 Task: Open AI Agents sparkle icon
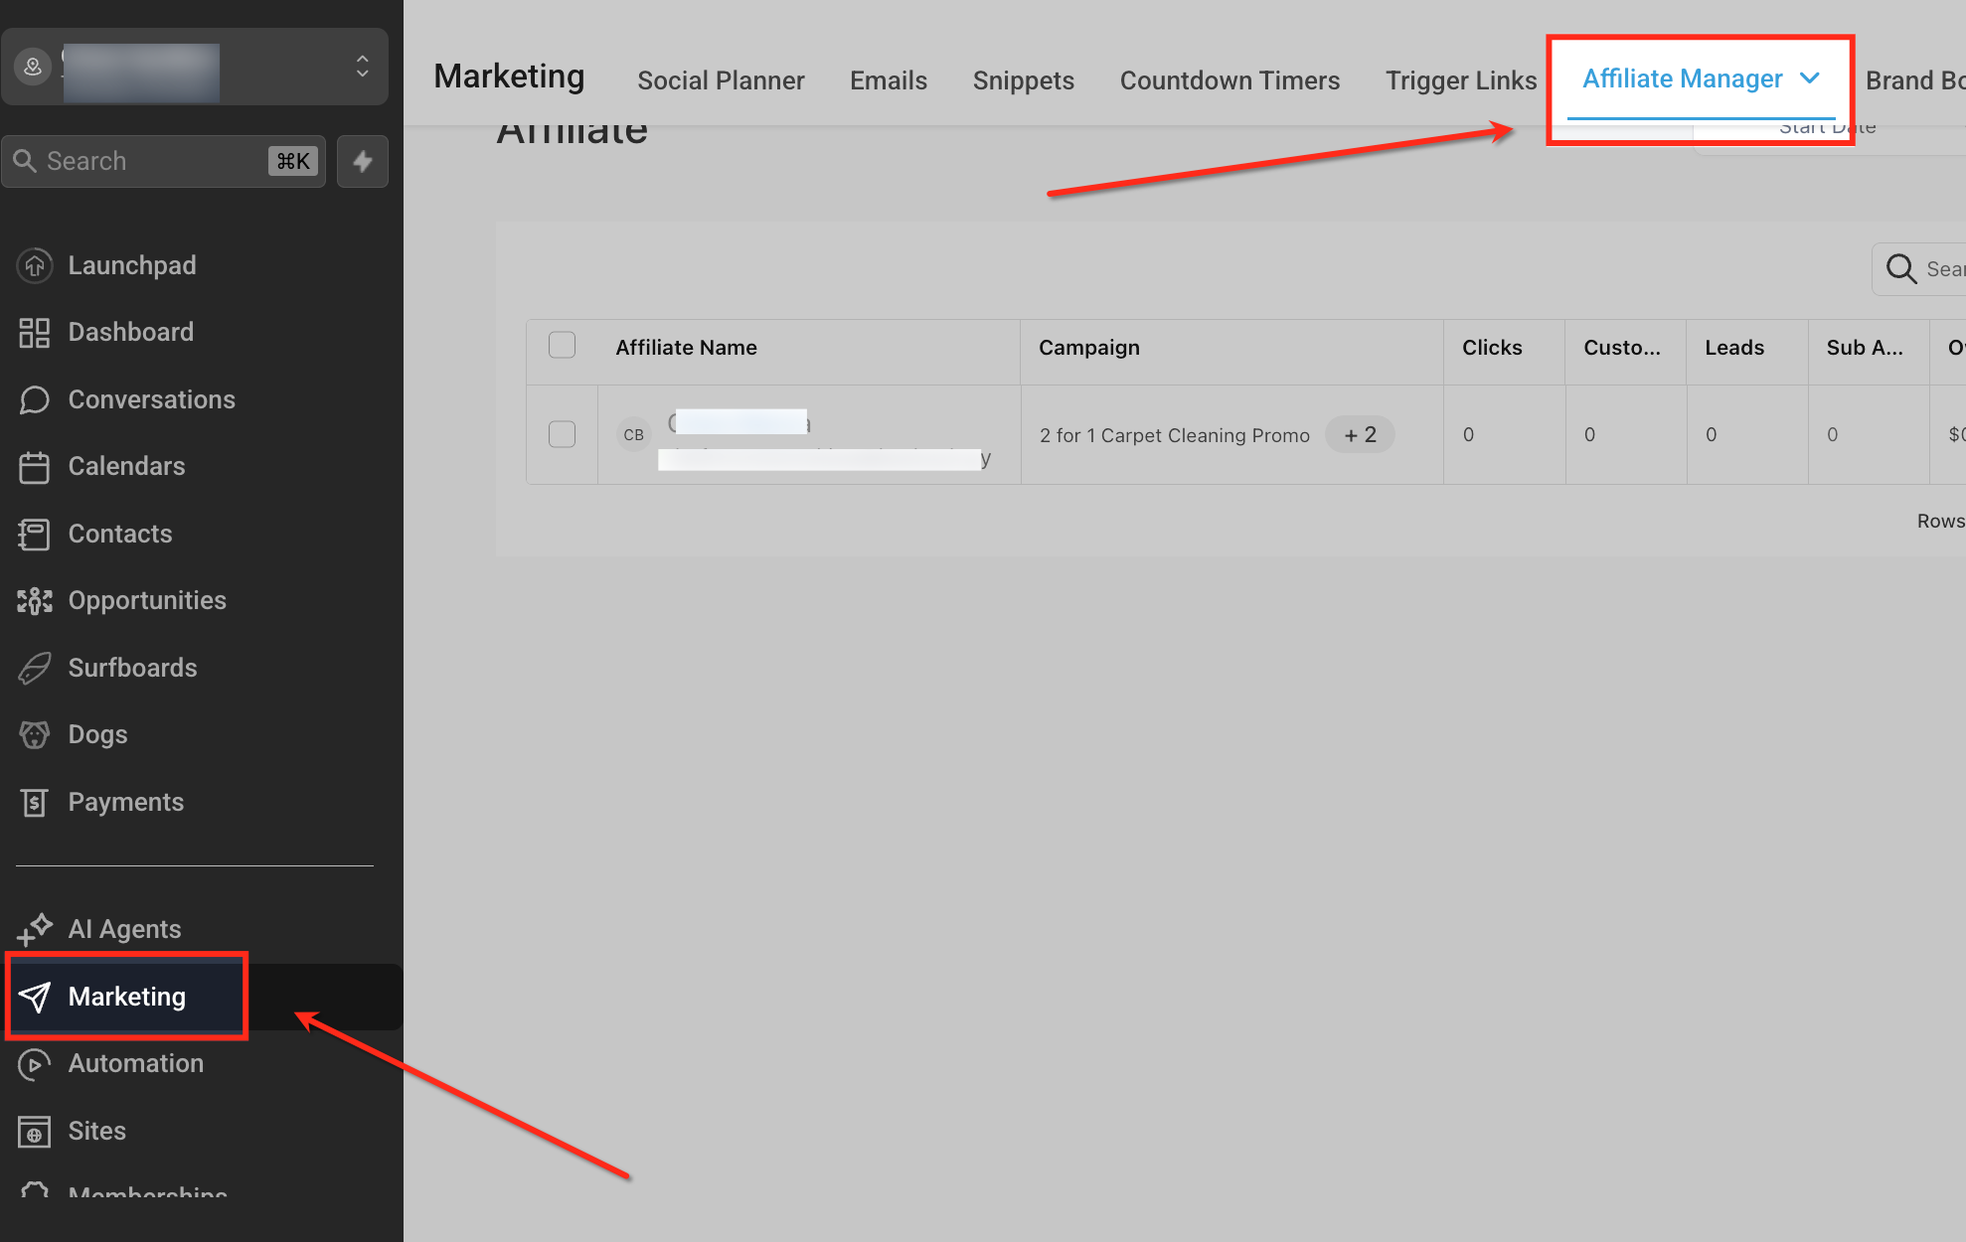tap(35, 929)
